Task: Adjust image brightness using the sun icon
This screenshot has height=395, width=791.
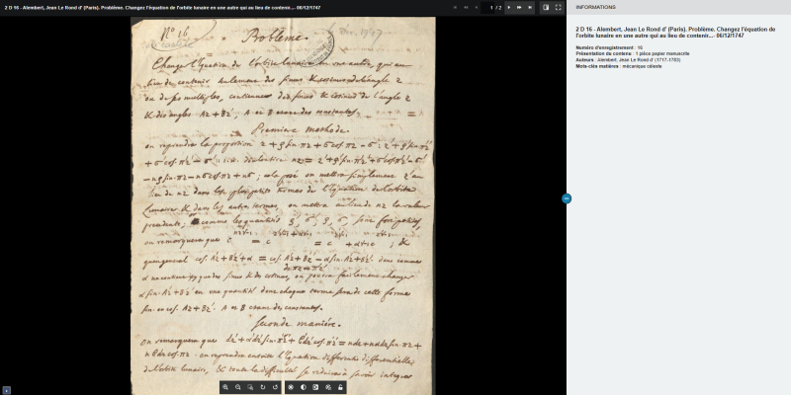Action: [x=291, y=387]
